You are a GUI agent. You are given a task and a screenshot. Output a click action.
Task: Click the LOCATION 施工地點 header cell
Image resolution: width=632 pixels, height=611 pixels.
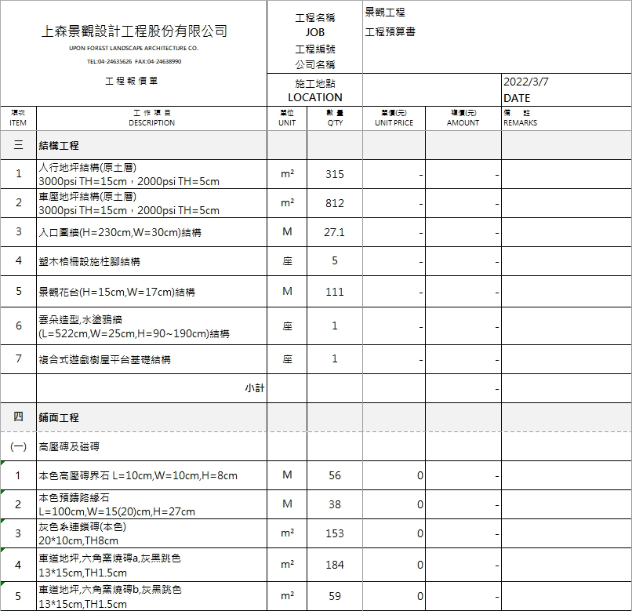[314, 90]
